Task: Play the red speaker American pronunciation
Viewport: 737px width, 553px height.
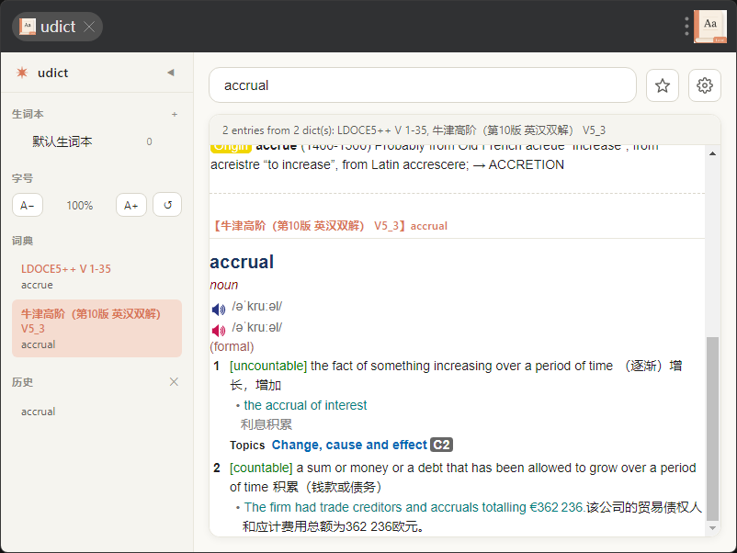Action: (219, 331)
